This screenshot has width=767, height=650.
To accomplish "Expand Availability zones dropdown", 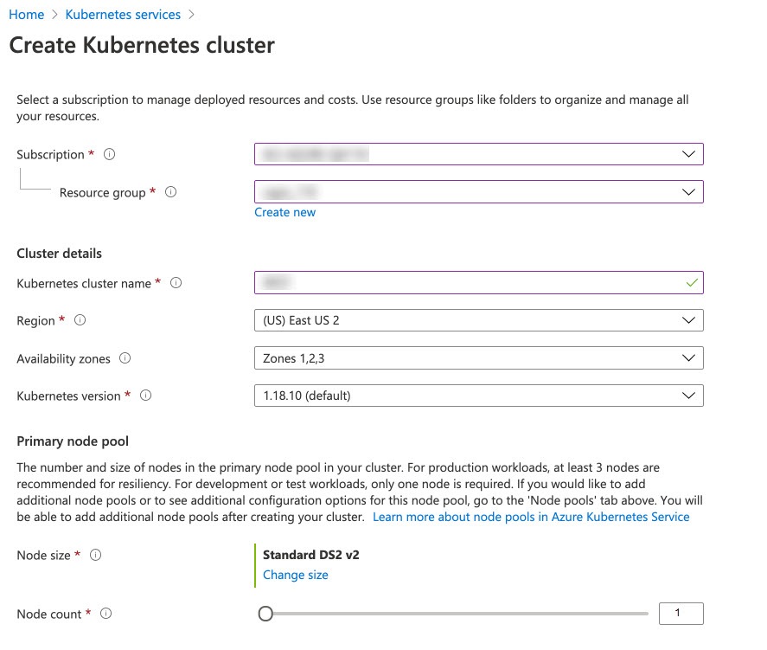I will (x=478, y=357).
